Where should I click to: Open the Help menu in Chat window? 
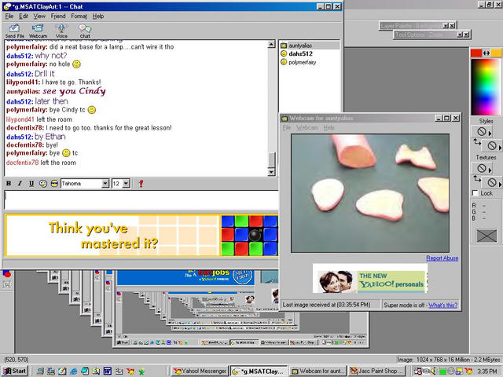click(x=98, y=16)
